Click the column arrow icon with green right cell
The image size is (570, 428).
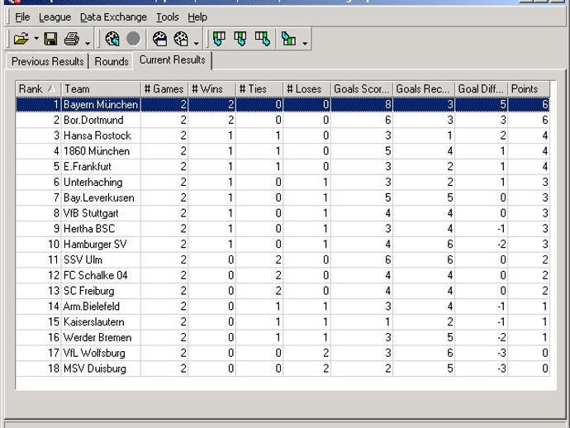[x=262, y=39]
